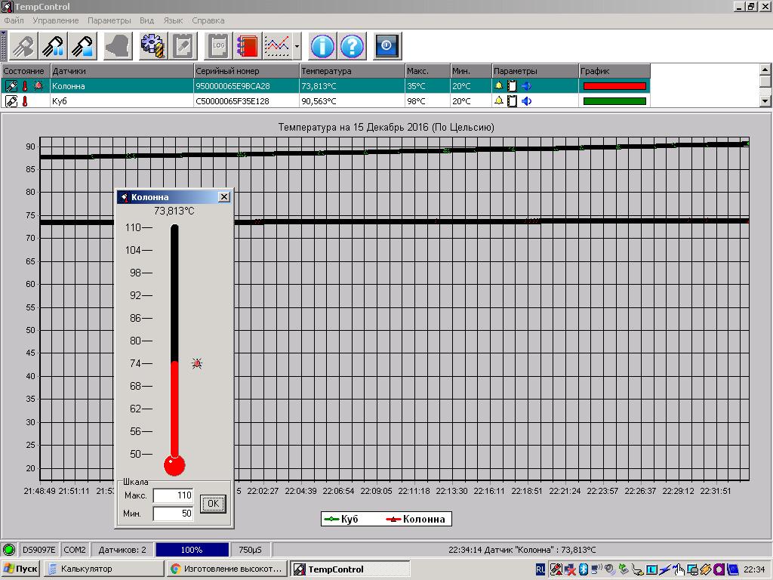Image resolution: width=773 pixels, height=580 pixels.
Task: Click the alarm indicator beside the thermometer
Action: coord(197,363)
